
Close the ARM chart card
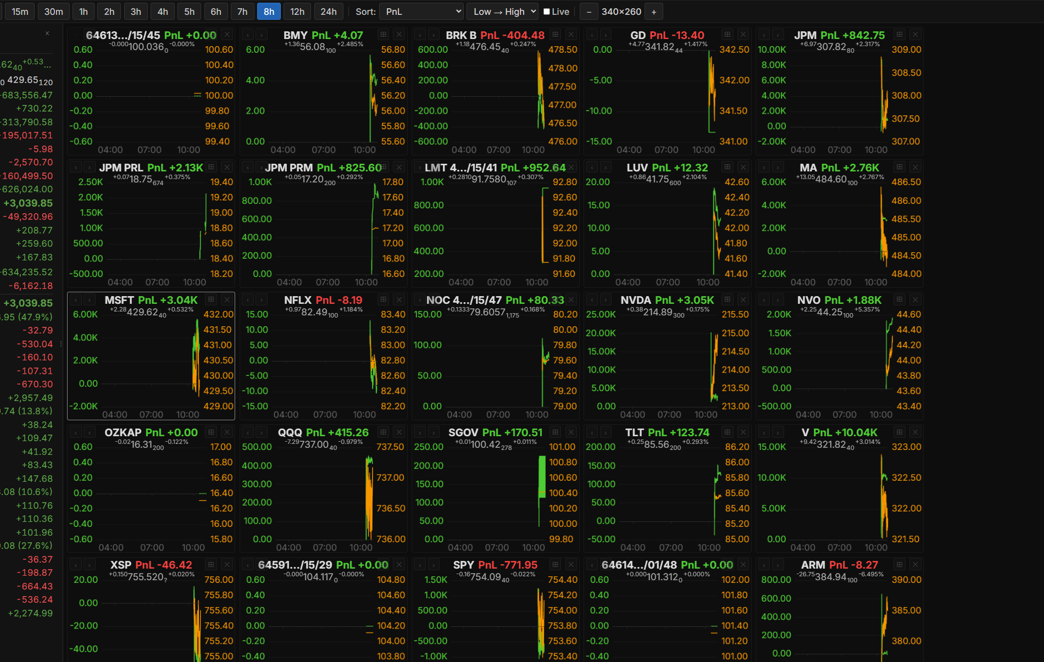pos(915,565)
